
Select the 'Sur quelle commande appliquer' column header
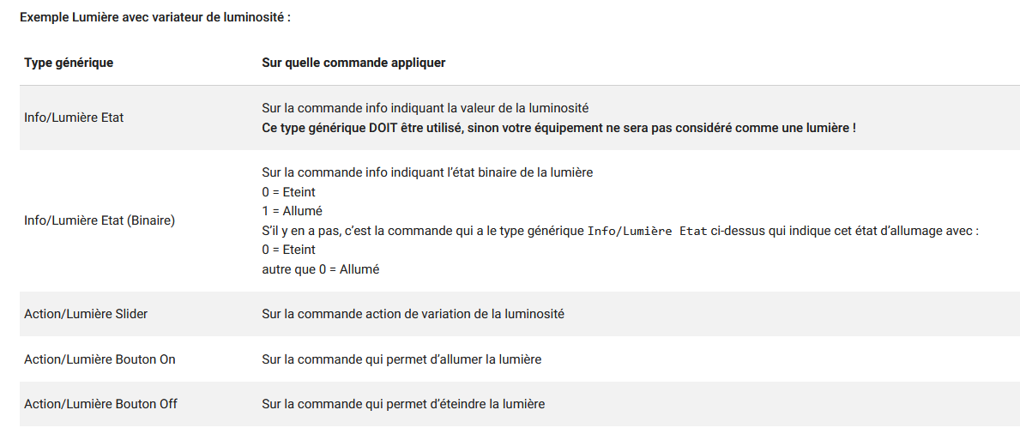click(353, 63)
